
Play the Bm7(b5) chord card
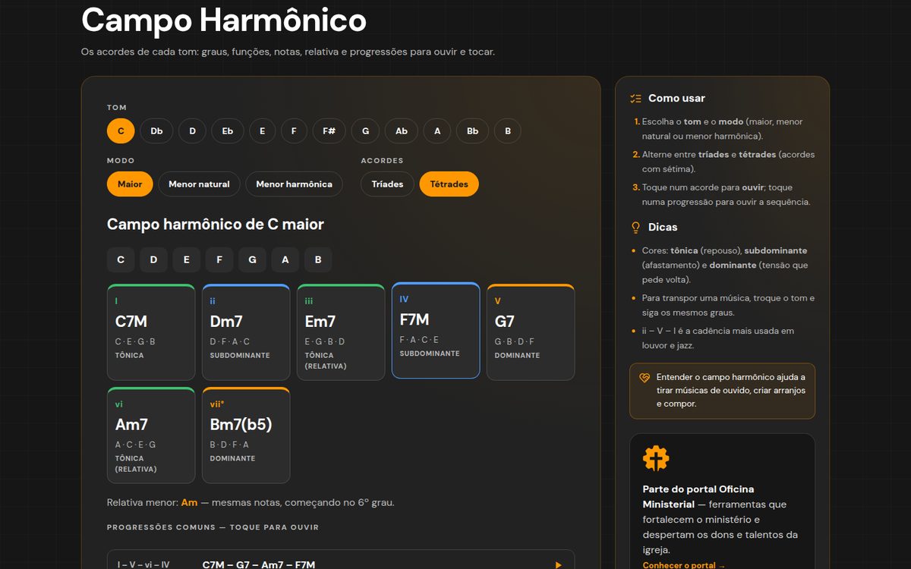click(246, 435)
